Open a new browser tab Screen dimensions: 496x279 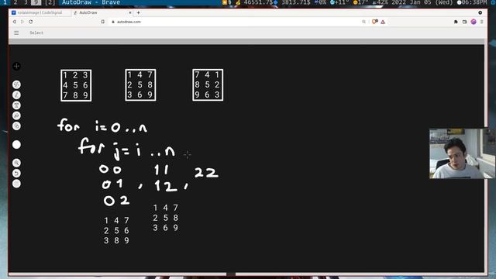tap(139, 12)
